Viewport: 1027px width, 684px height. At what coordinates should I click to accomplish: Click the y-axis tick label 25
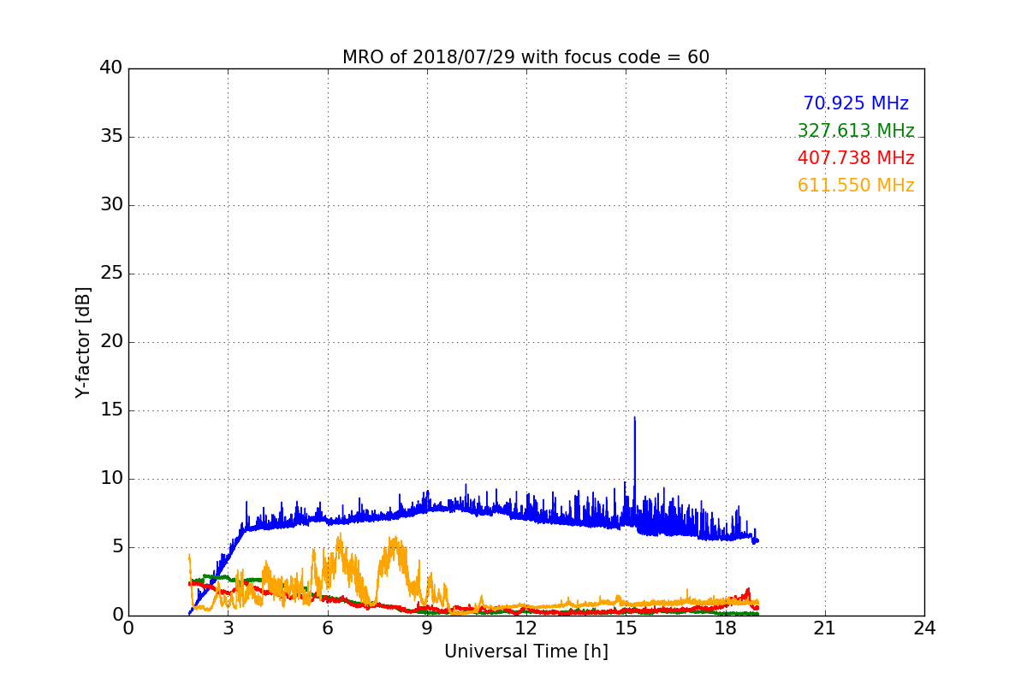110,274
